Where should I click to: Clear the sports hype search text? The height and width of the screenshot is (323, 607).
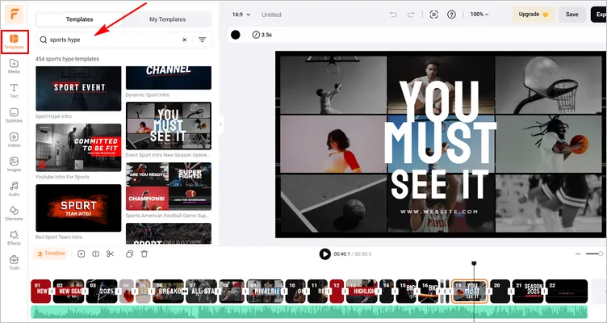[185, 40]
